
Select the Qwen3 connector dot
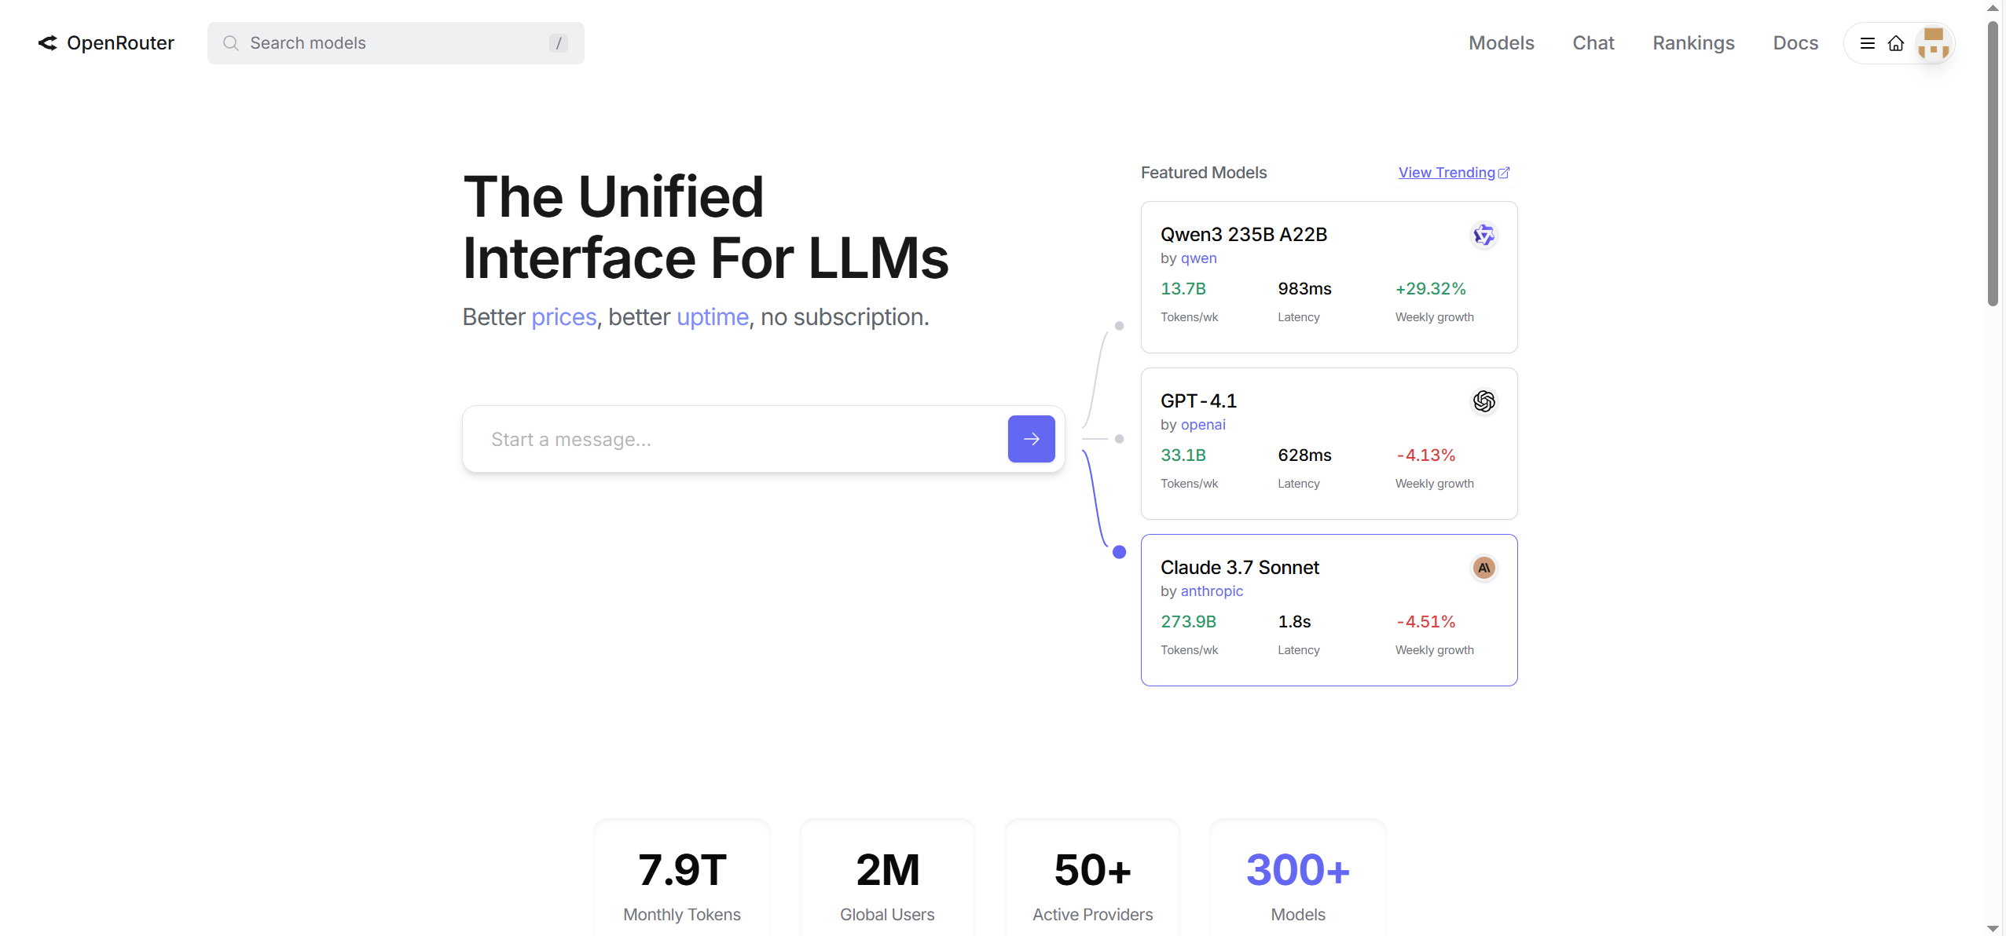tap(1119, 326)
